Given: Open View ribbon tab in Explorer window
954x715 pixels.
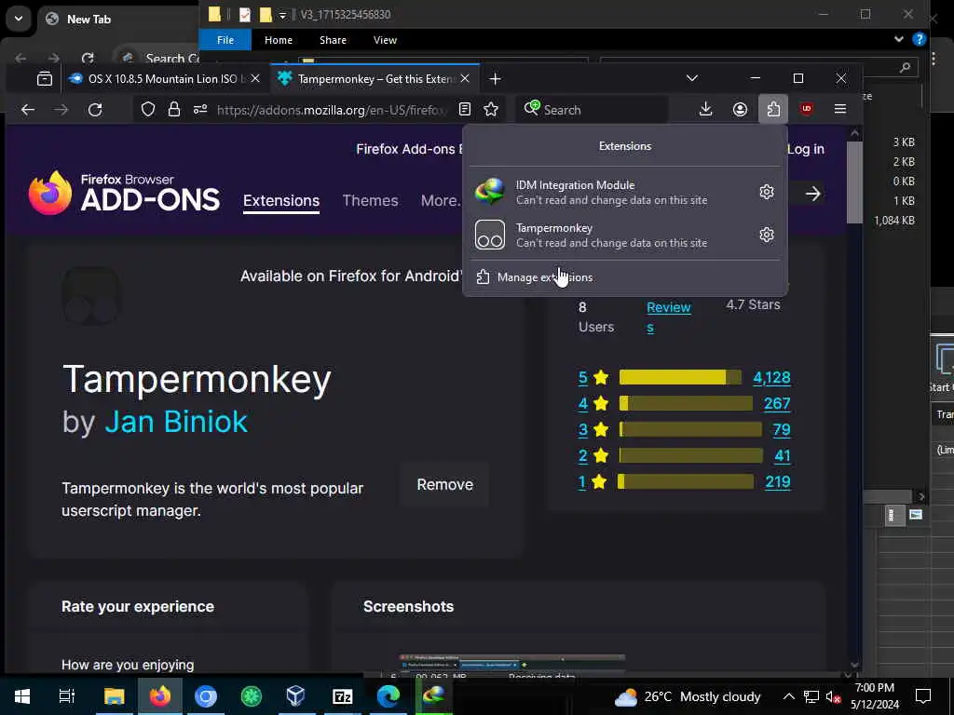Looking at the screenshot, I should coord(385,40).
